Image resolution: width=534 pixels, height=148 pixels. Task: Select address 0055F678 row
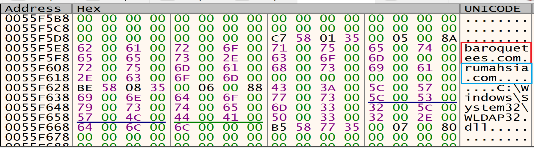click(37, 137)
